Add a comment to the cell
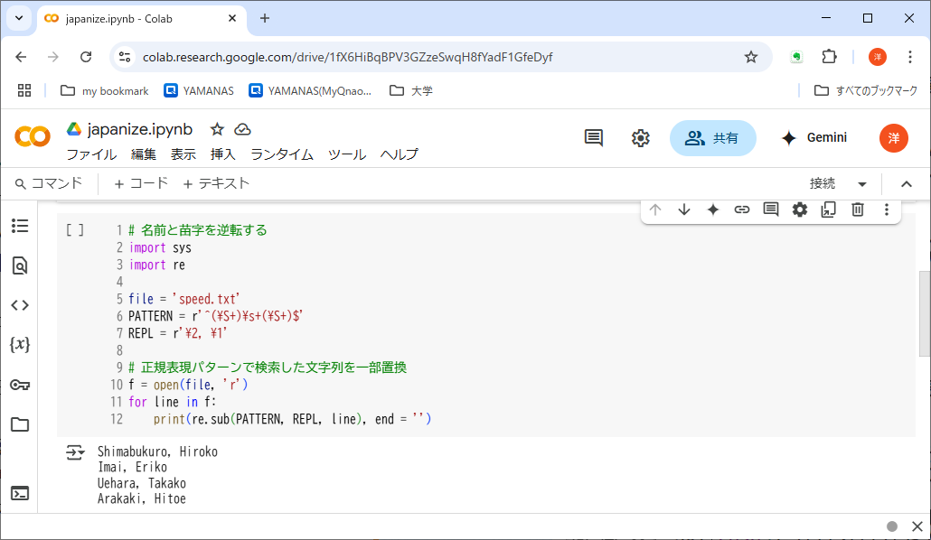 click(771, 209)
